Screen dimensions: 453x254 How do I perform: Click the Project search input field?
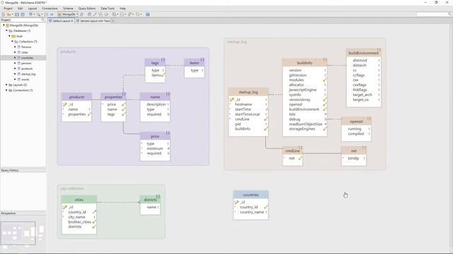pyautogui.click(x=25, y=20)
